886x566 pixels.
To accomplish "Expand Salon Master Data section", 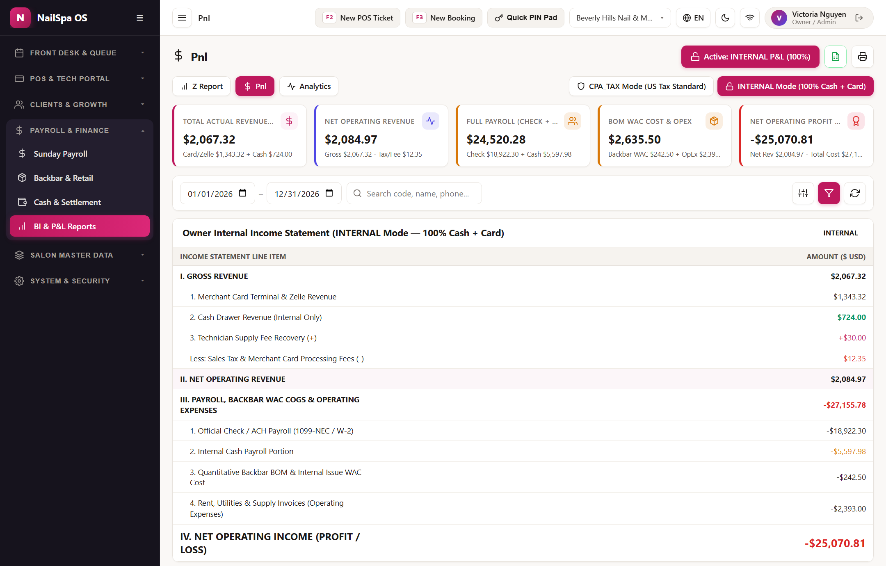I will 80,255.
